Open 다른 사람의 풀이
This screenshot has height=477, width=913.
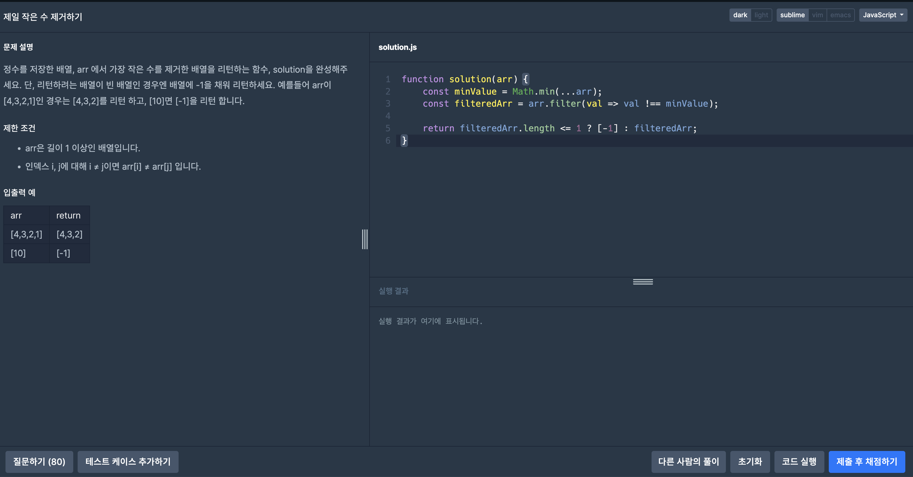coord(688,461)
